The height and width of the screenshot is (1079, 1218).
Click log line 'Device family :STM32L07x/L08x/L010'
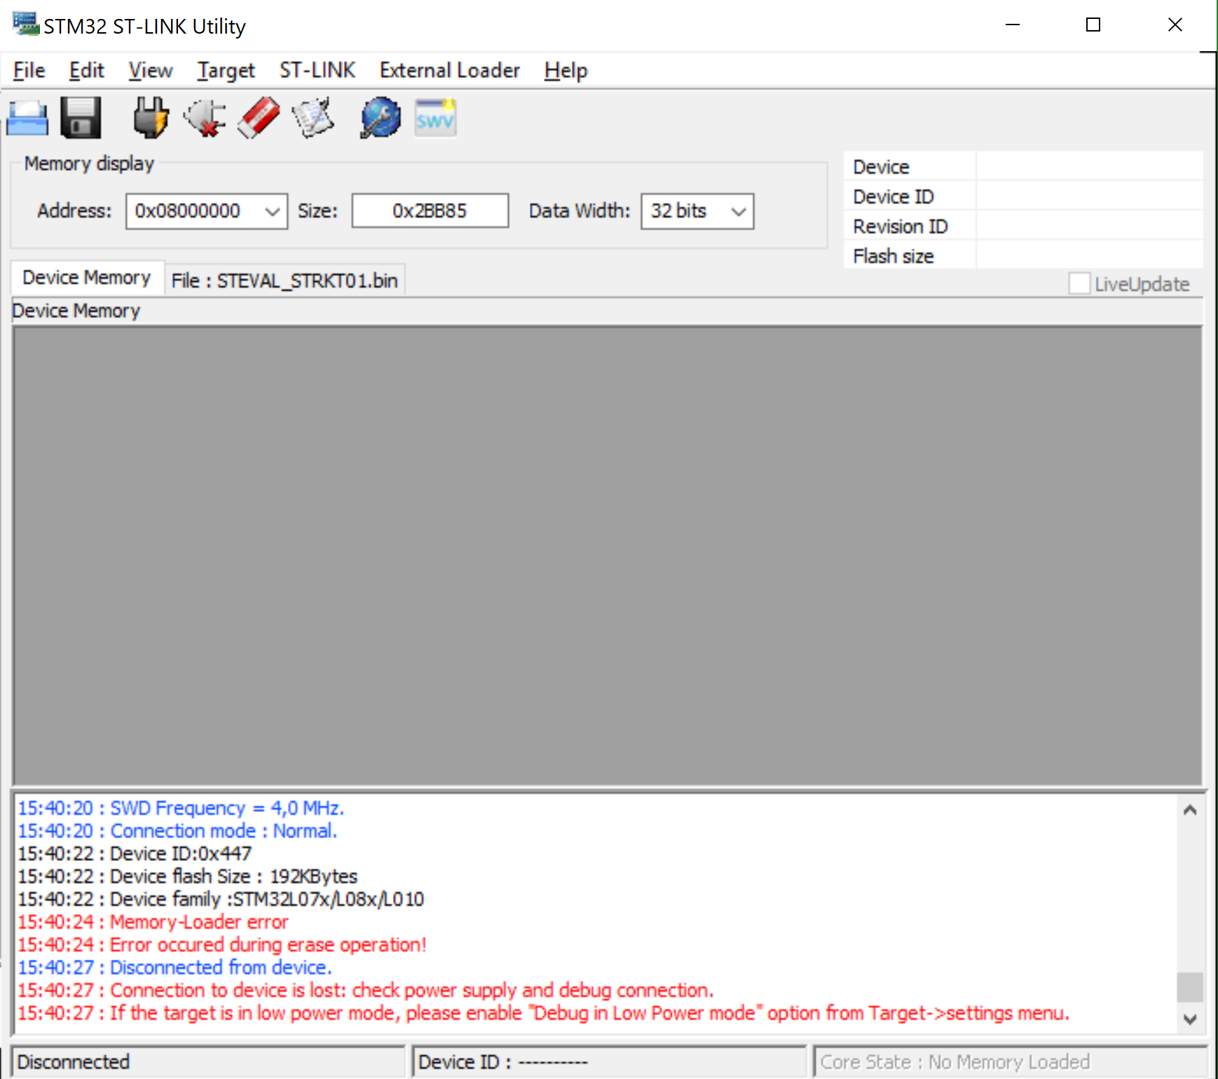tap(221, 899)
